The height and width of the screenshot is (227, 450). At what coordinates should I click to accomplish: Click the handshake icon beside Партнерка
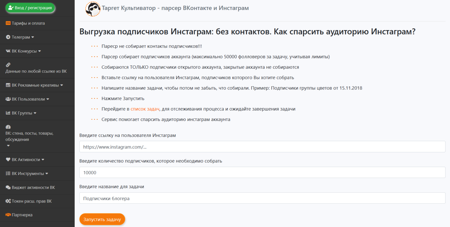8,215
